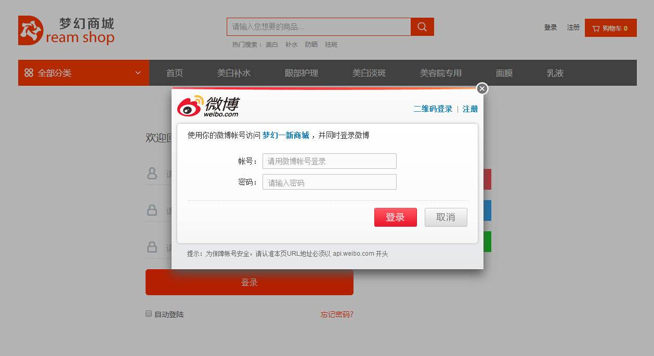The width and height of the screenshot is (654, 356).
Task: Close the Weibo login dialog
Action: click(482, 89)
